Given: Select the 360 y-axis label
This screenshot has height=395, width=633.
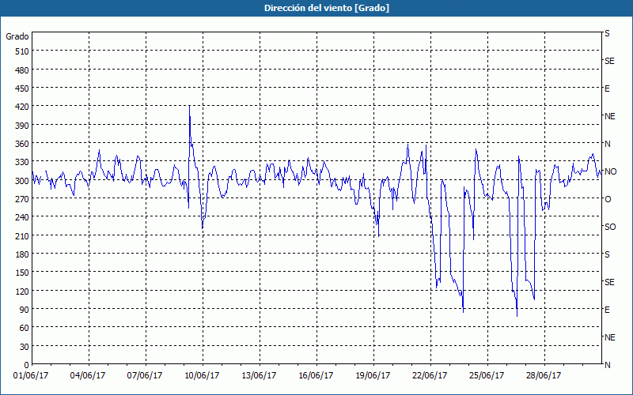Looking at the screenshot, I should pyautogui.click(x=22, y=145).
